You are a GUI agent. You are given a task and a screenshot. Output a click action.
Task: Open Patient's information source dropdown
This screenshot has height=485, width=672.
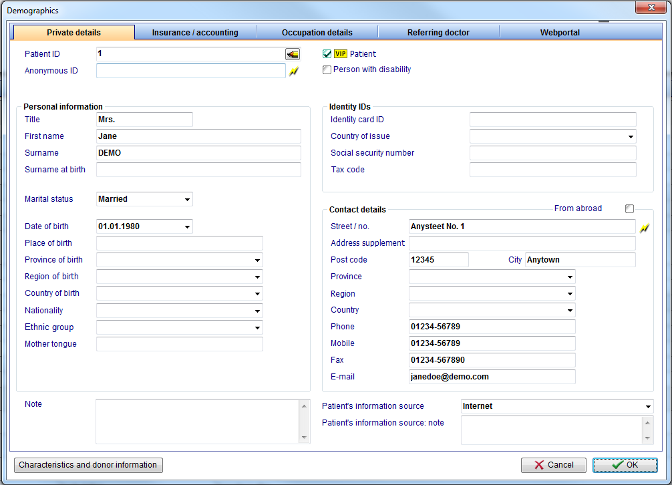(x=647, y=406)
